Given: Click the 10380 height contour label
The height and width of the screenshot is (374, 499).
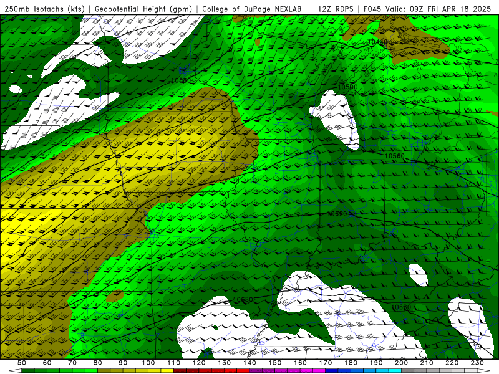Looking at the screenshot, I should point(181,80).
